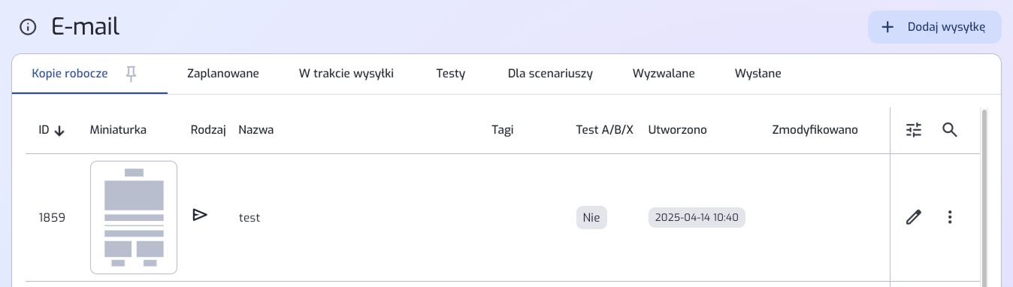Open the W trakcie wysyłki tab
Viewport: 1013px width, 287px height.
click(x=346, y=74)
